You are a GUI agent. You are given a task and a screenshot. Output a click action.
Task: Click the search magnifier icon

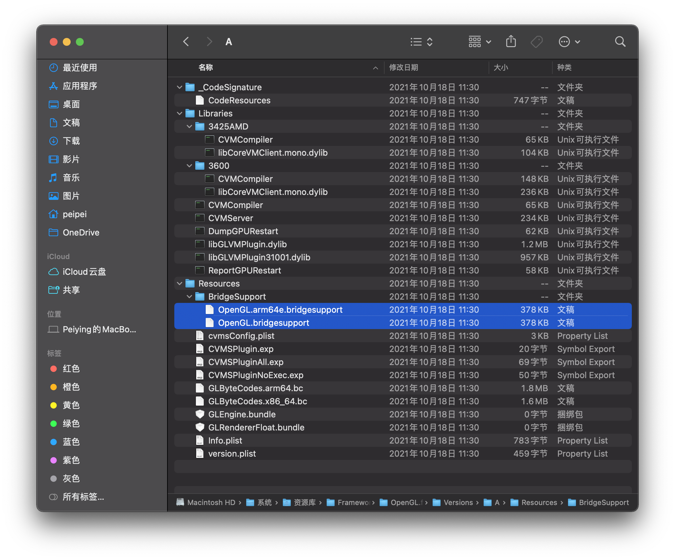coord(620,42)
